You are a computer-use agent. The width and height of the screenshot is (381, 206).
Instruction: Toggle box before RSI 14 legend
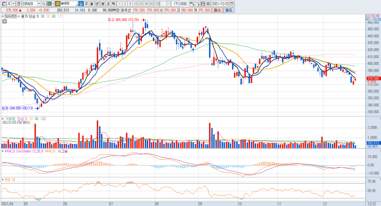3,180
